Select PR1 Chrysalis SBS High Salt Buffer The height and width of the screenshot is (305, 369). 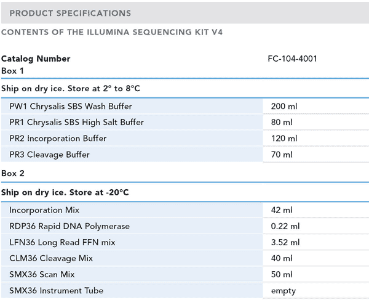[x=76, y=123]
